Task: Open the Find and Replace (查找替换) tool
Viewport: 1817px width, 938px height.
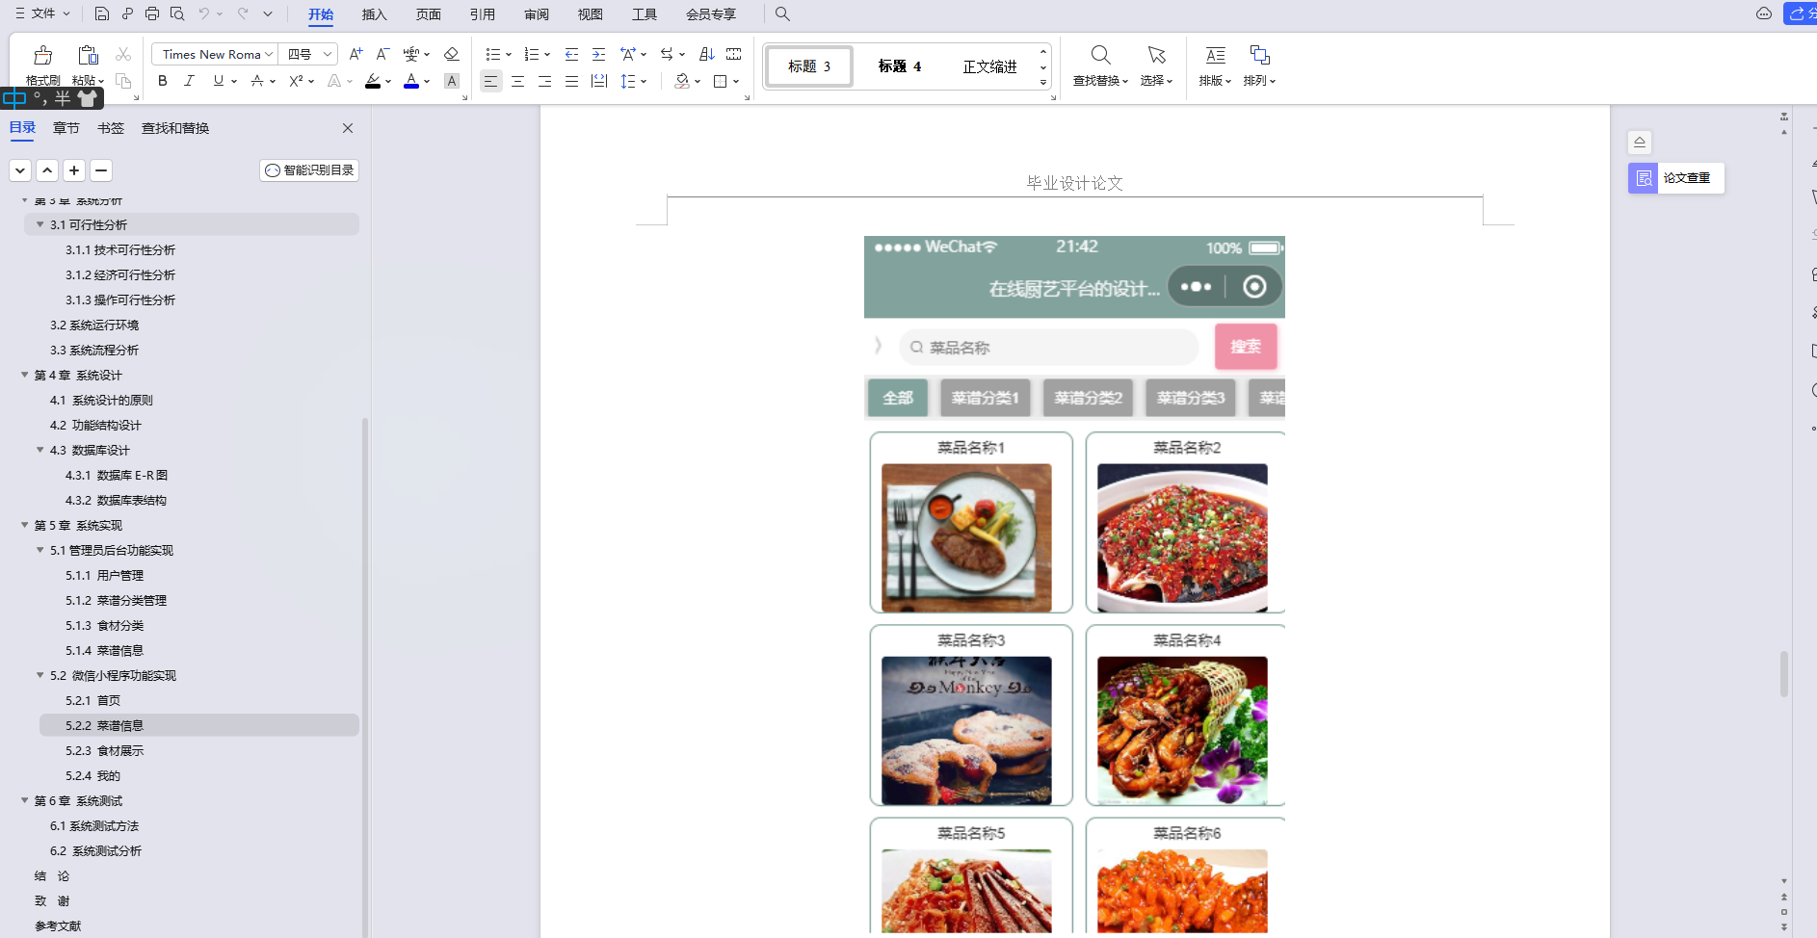Action: (1100, 65)
